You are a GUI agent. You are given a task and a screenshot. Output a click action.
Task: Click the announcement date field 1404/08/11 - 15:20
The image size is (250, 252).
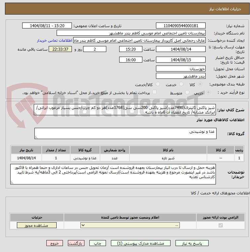(47, 26)
